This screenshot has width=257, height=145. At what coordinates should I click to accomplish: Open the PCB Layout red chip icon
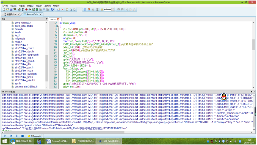point(26,10)
